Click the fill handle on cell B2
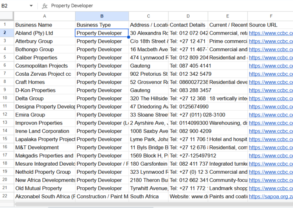 point(129,37)
